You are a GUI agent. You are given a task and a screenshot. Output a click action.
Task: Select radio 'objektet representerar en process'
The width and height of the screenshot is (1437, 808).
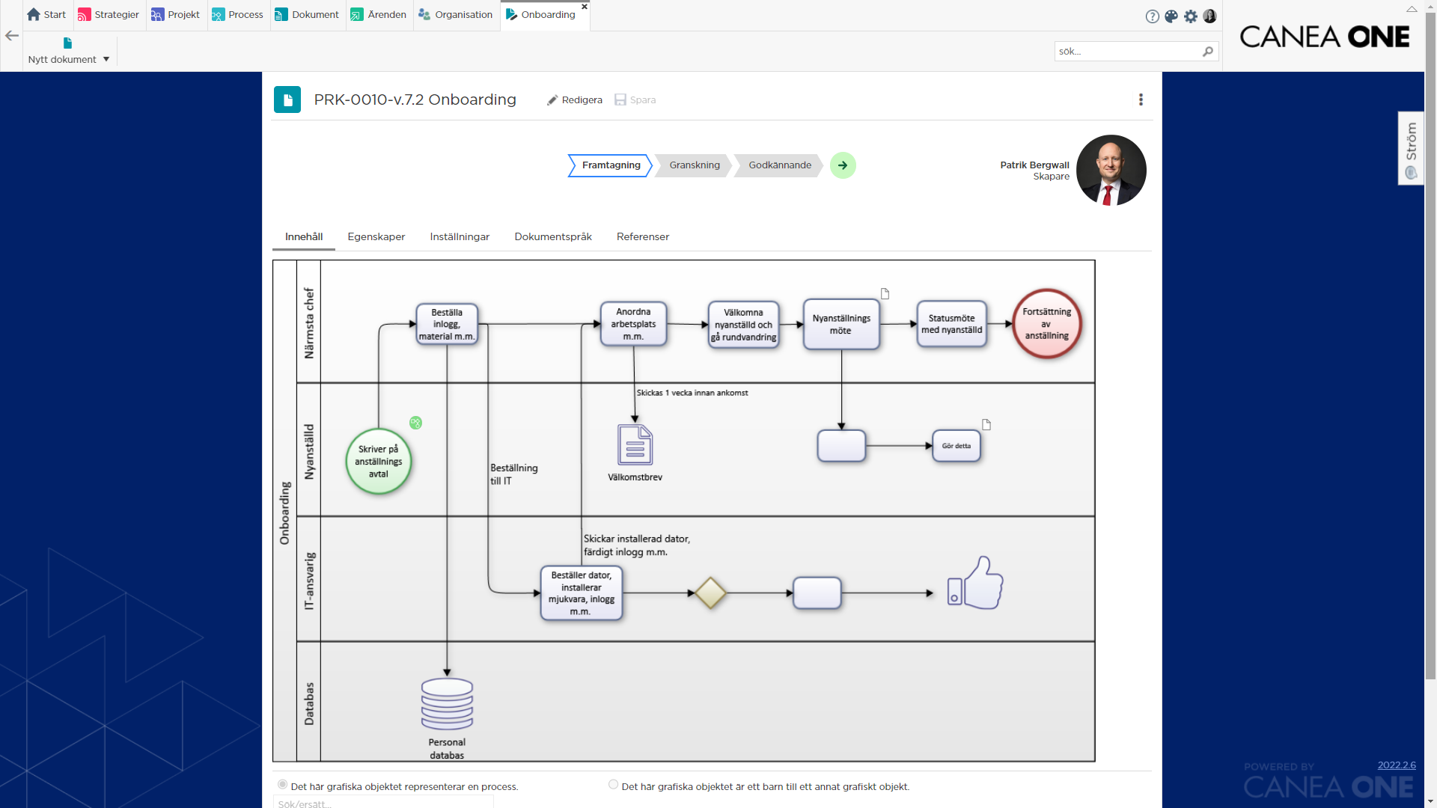click(x=282, y=785)
